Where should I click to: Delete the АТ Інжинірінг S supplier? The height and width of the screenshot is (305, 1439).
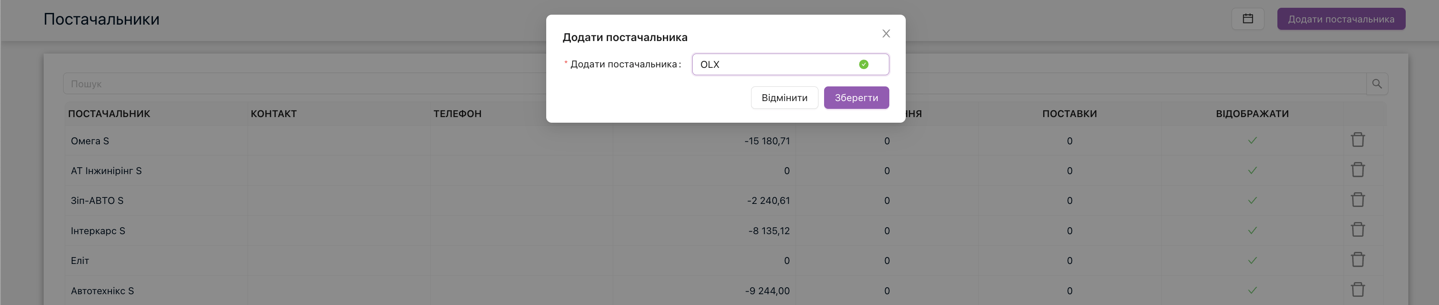pyautogui.click(x=1357, y=170)
